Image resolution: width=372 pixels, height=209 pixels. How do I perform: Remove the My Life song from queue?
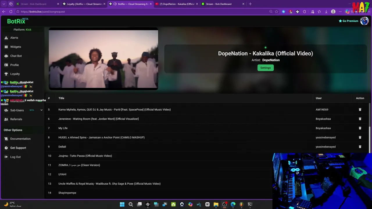coord(360,128)
